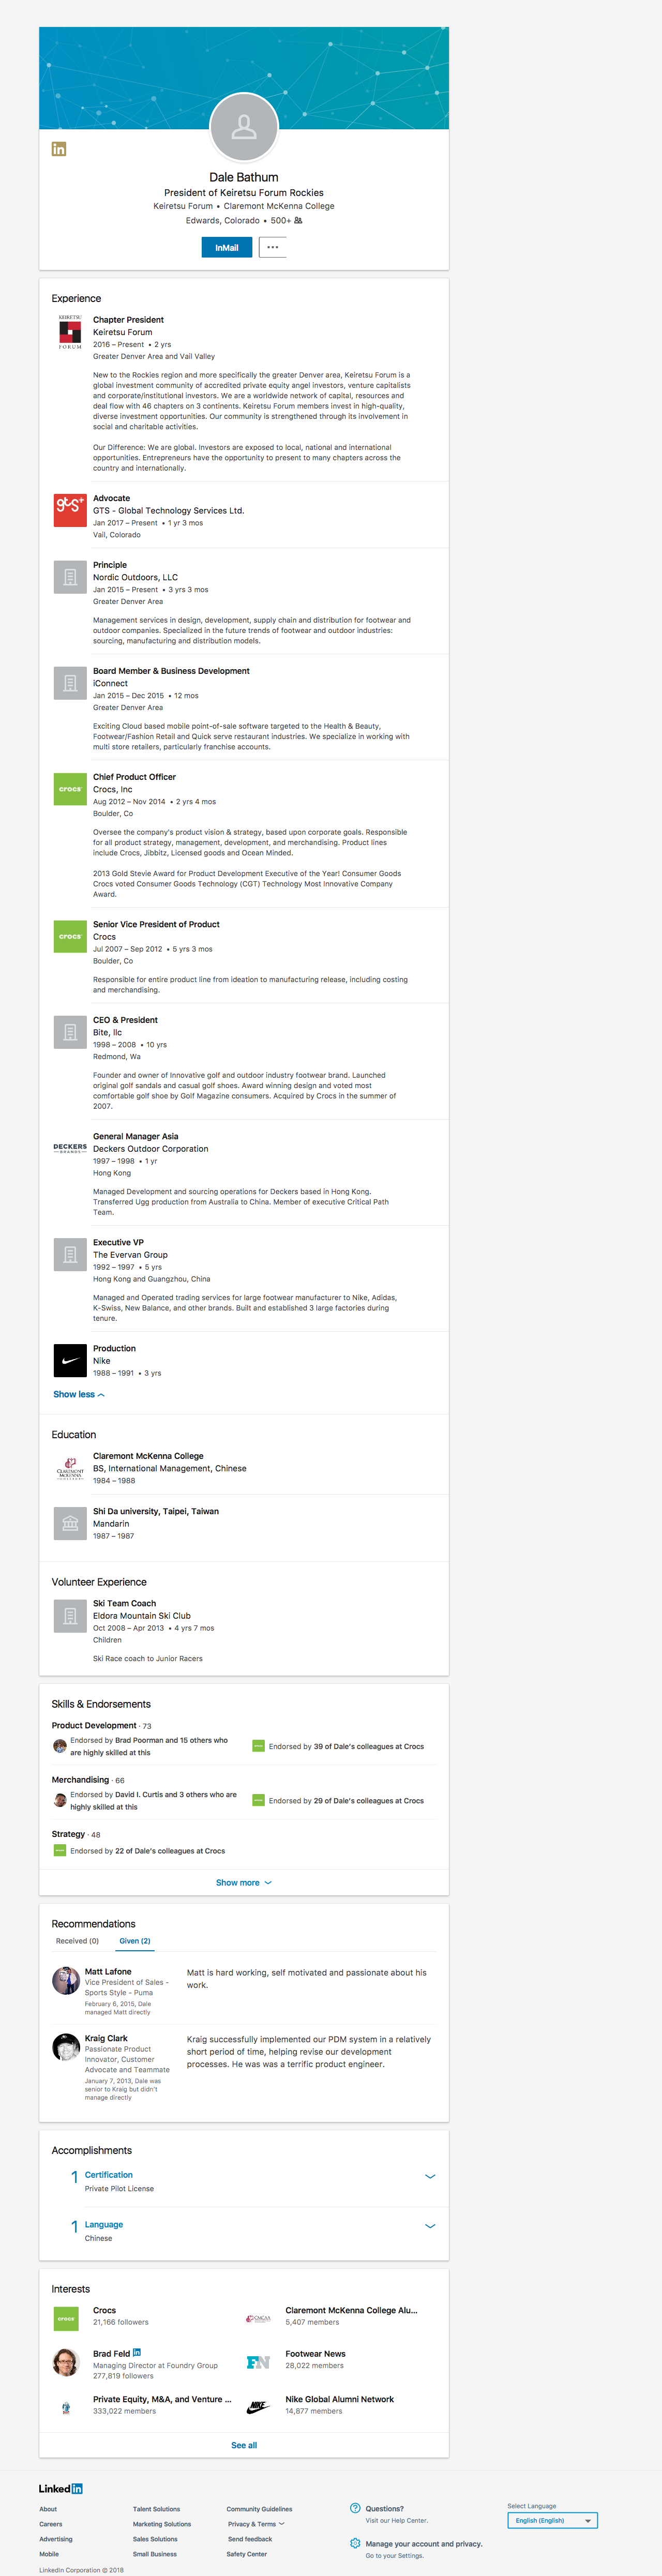The width and height of the screenshot is (662, 2576).
Task: Open Matt Lafone's profile photo
Action: 66,1980
